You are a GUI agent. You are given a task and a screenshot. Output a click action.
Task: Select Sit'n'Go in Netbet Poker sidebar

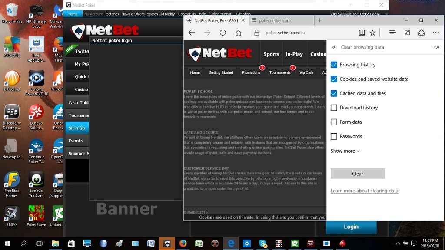(x=77, y=128)
